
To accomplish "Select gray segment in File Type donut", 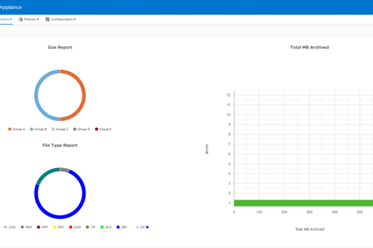I will 64,170.
